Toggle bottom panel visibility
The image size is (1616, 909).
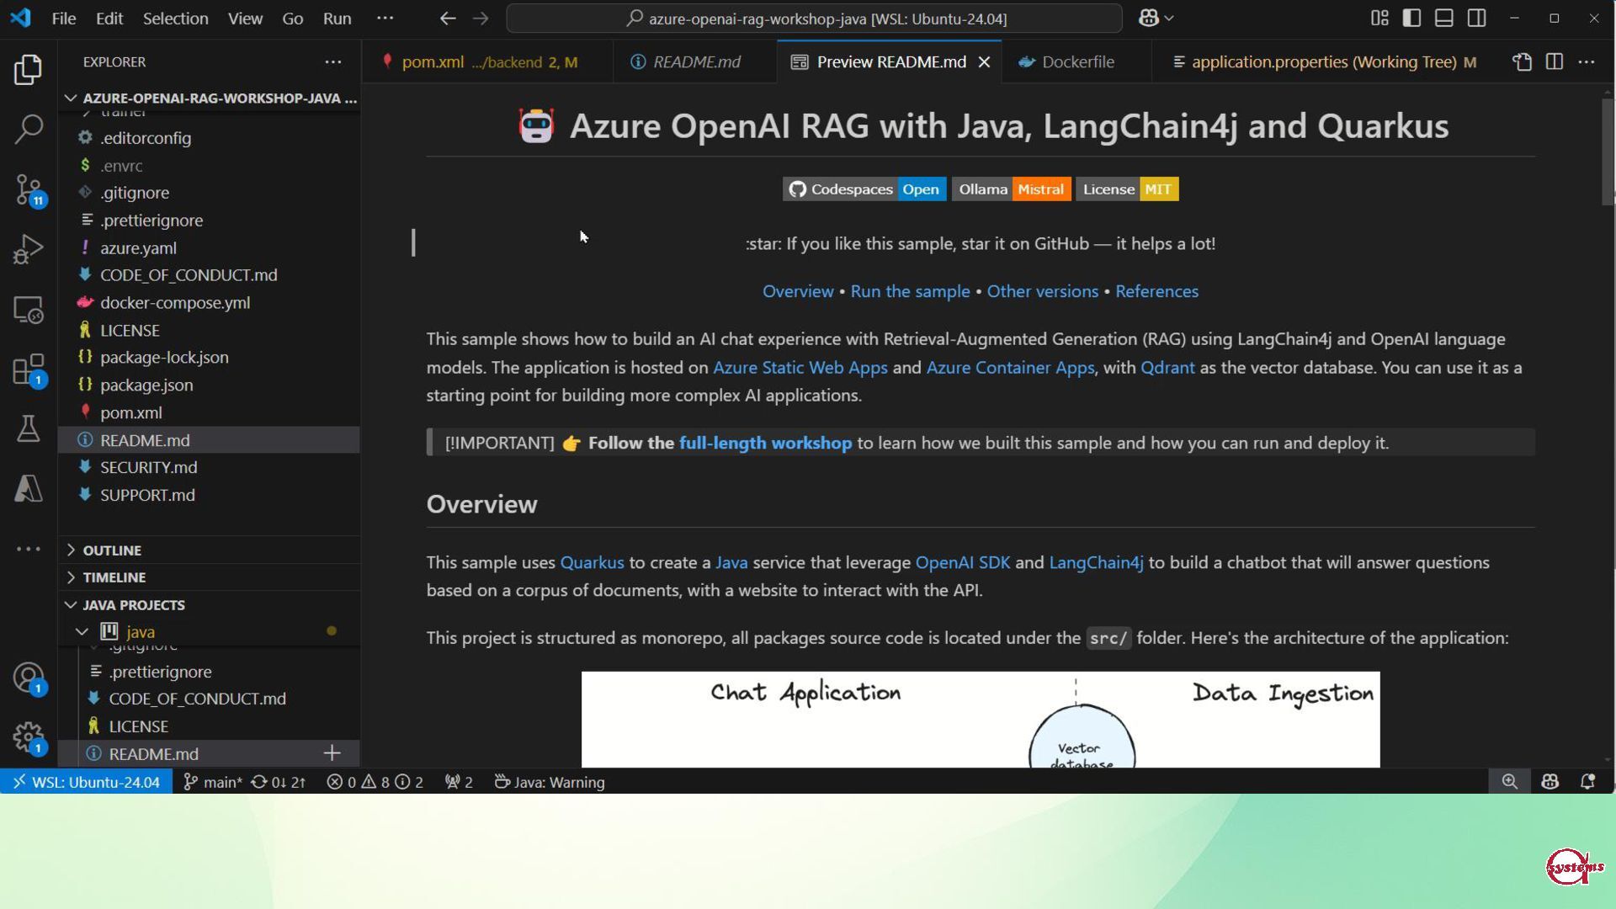pos(1443,19)
